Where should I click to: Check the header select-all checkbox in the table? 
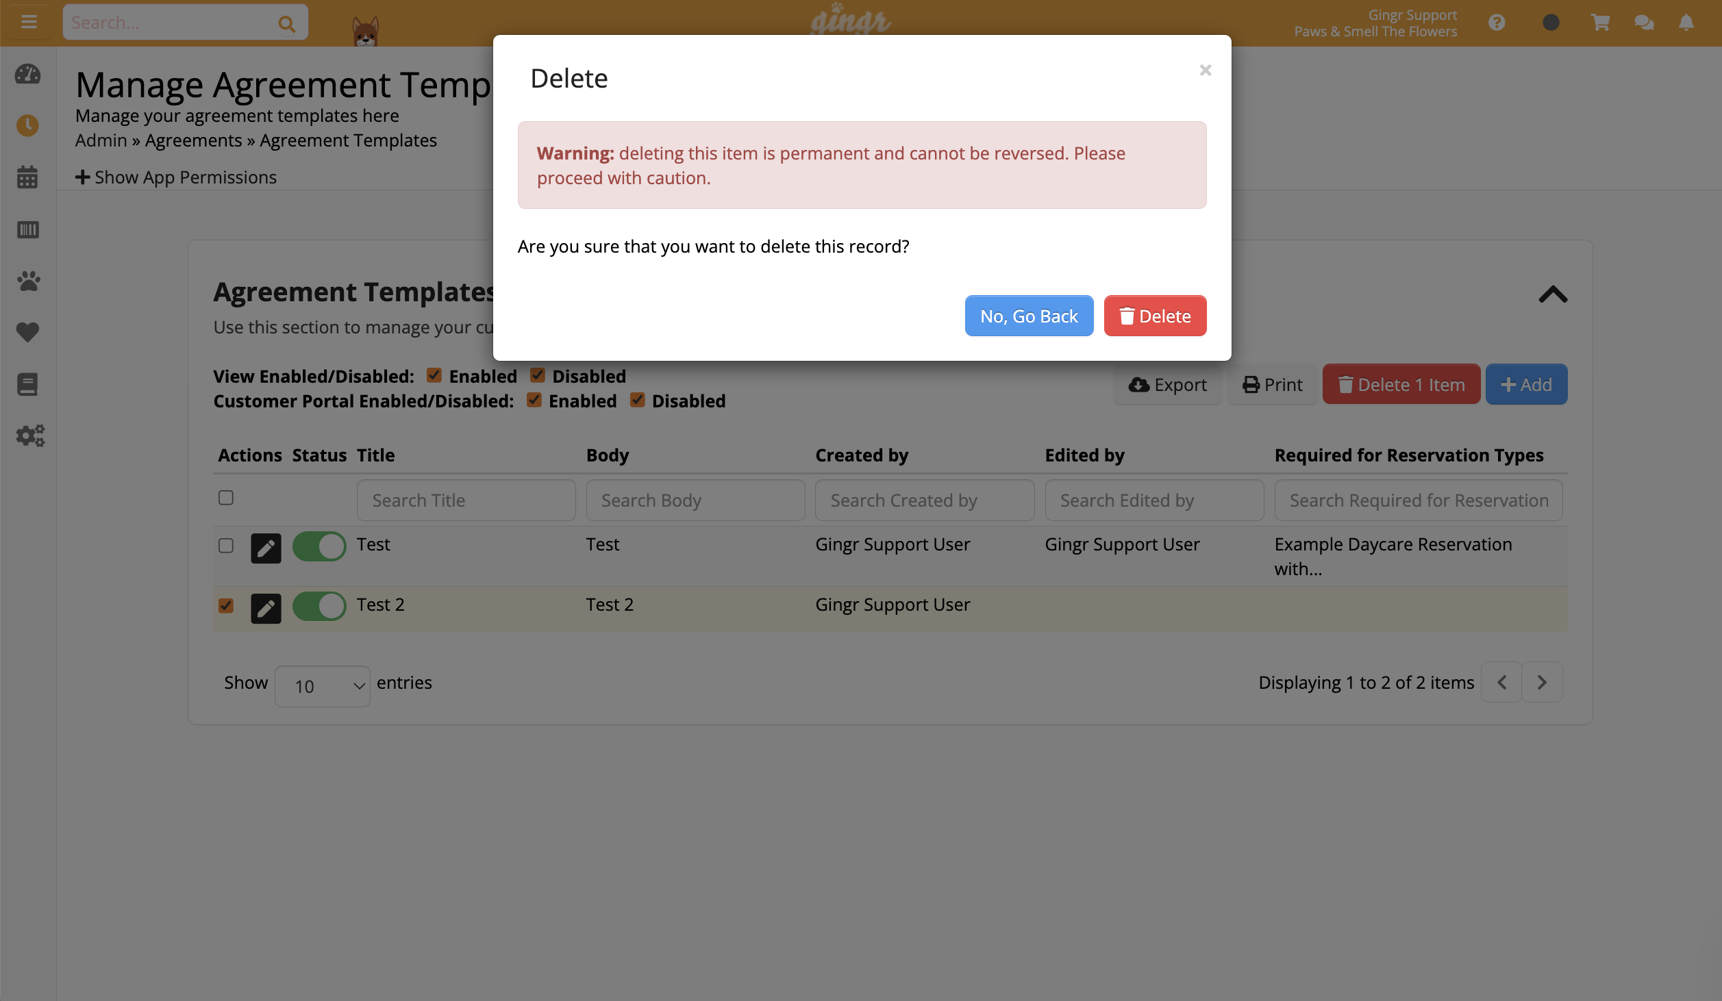click(x=225, y=498)
